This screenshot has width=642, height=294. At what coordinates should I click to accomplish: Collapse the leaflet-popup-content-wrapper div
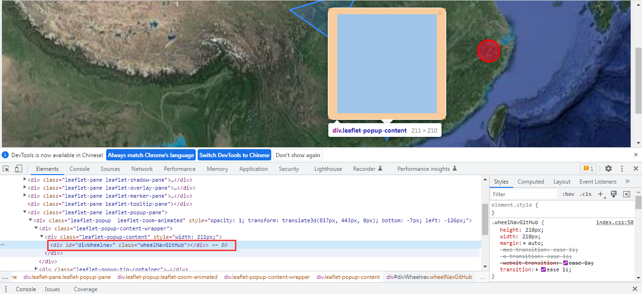(x=36, y=228)
